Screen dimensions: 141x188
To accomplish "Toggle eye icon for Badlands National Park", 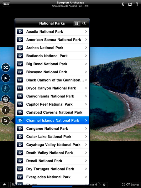I will [x=20, y=56].
